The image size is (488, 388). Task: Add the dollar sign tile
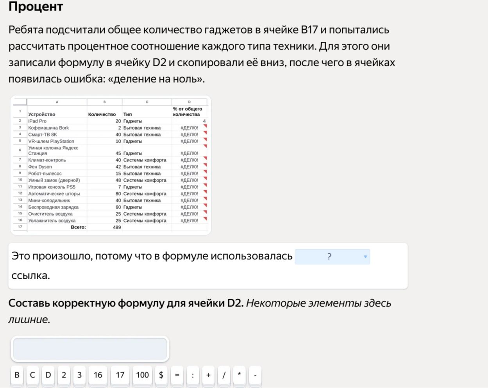[x=161, y=375]
